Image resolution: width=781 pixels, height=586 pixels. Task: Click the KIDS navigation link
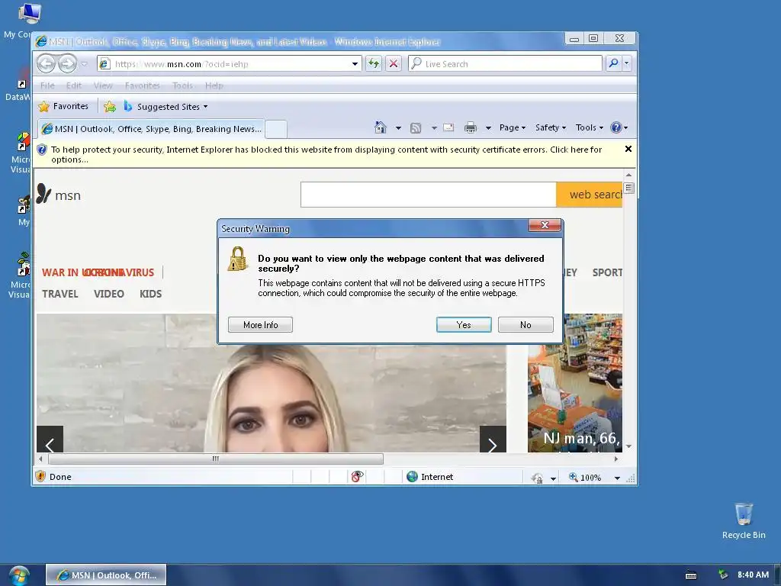[150, 294]
